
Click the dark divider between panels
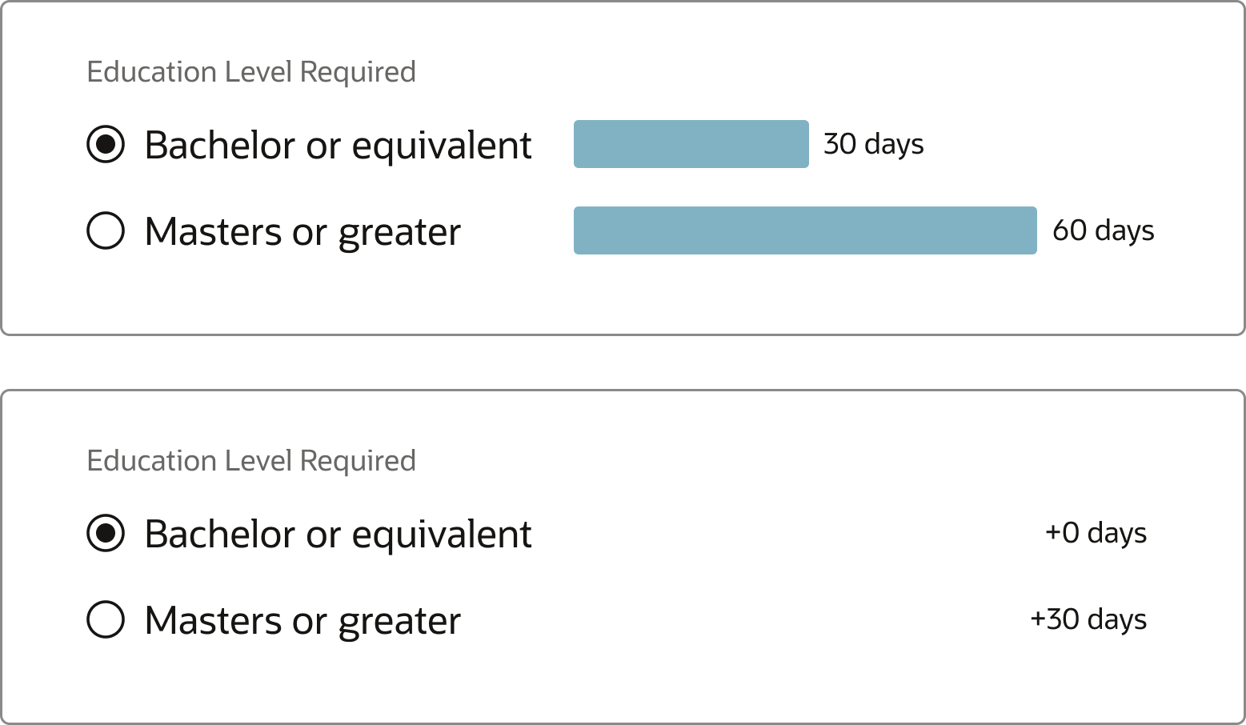(x=623, y=362)
